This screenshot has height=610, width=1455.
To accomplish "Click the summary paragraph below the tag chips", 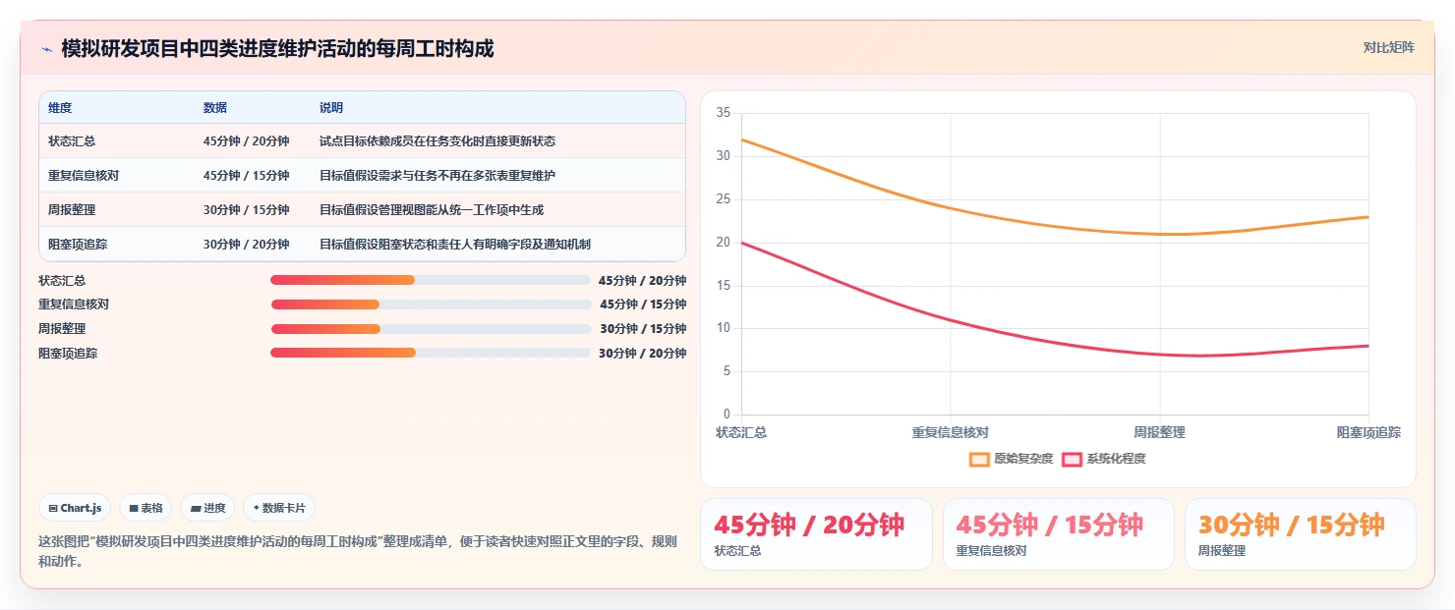I will point(359,552).
